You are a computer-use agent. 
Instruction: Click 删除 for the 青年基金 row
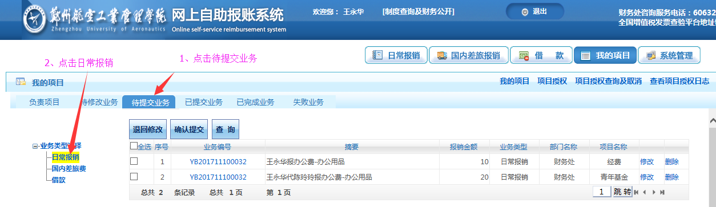[672, 177]
